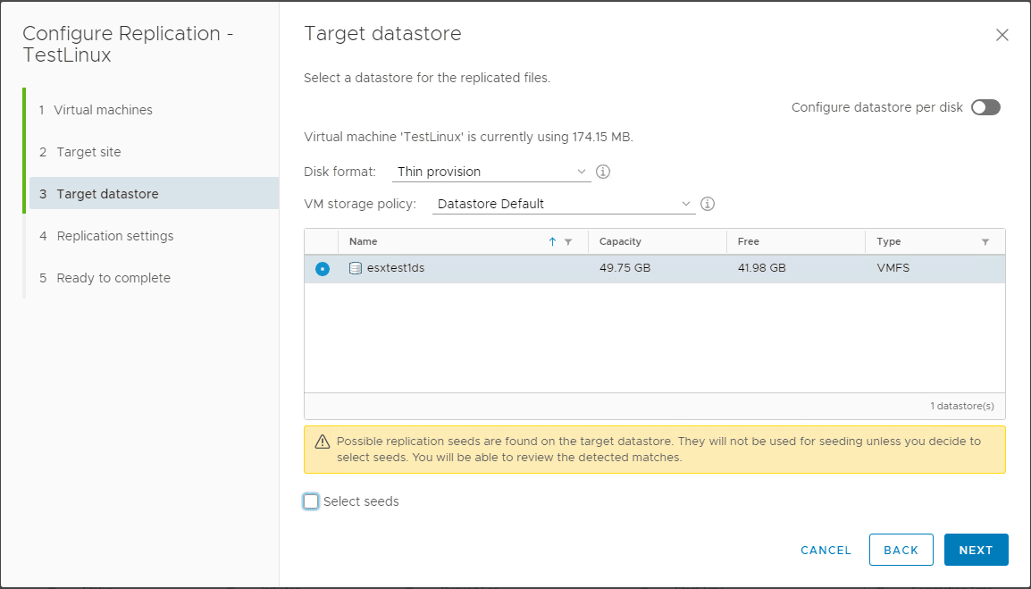Select the esxtest1ds radio button
1031x589 pixels.
323,269
